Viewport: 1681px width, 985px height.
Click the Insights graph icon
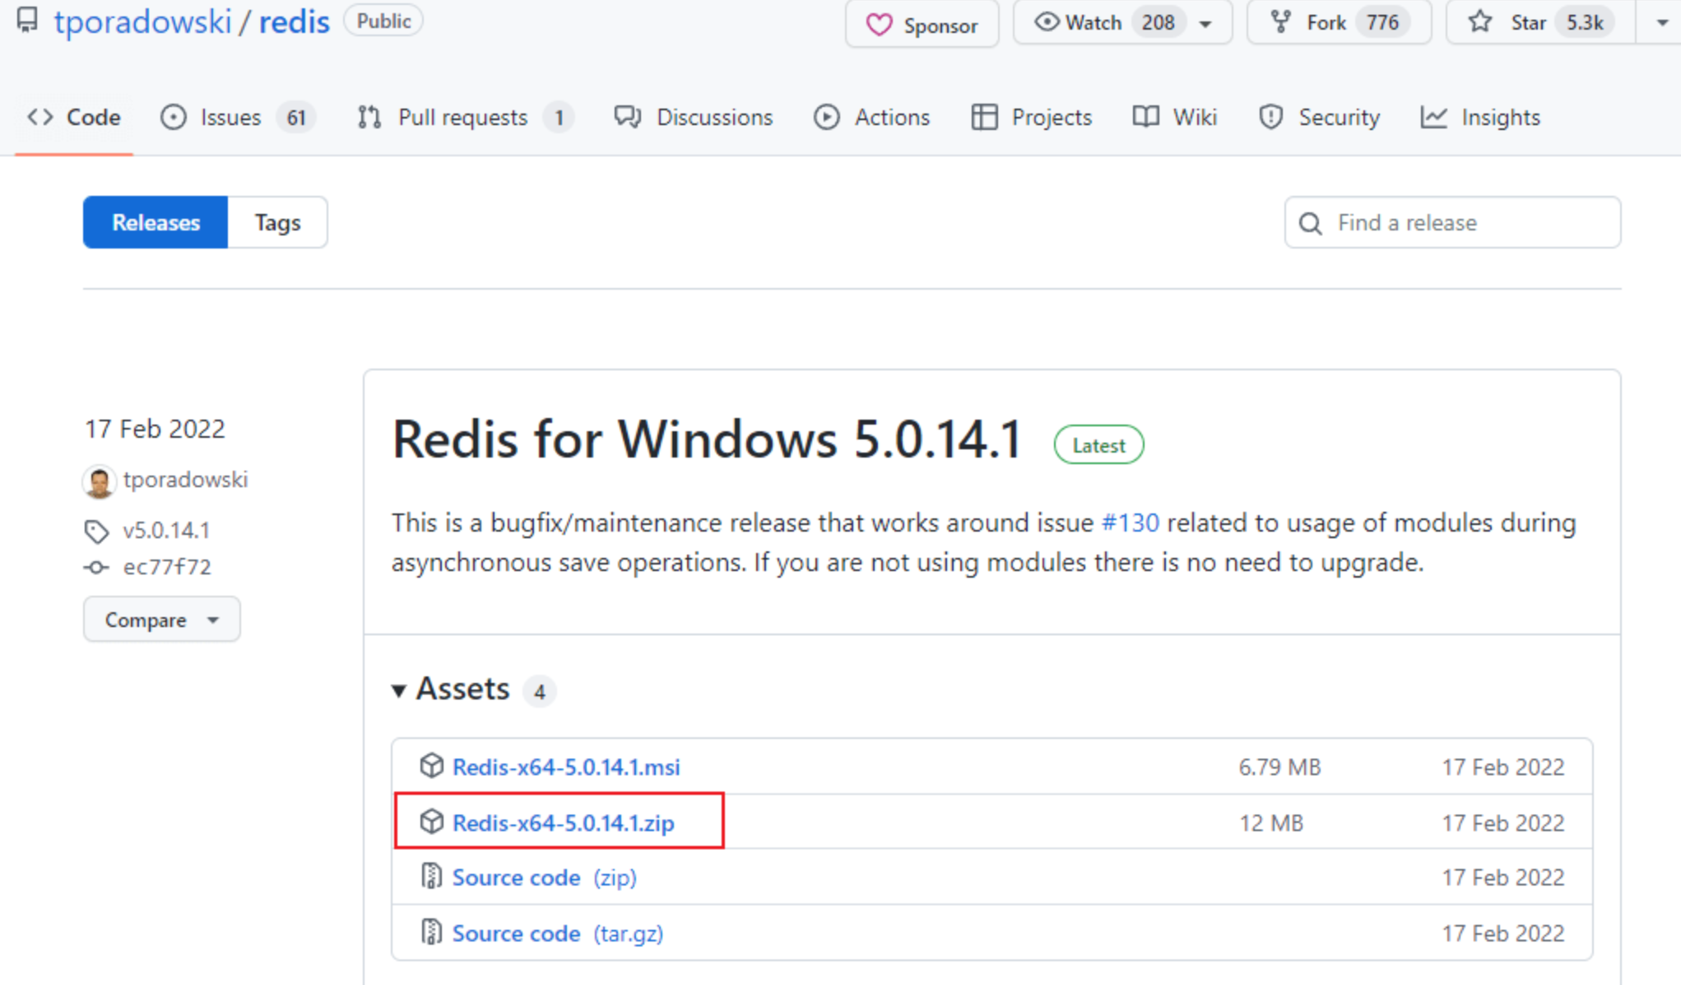click(1433, 117)
